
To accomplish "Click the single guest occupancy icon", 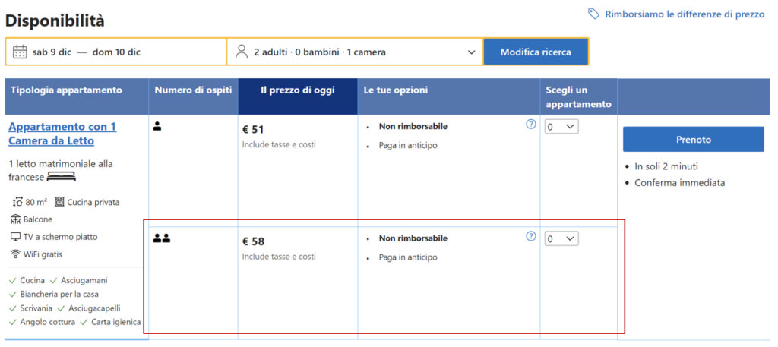I will 157,127.
